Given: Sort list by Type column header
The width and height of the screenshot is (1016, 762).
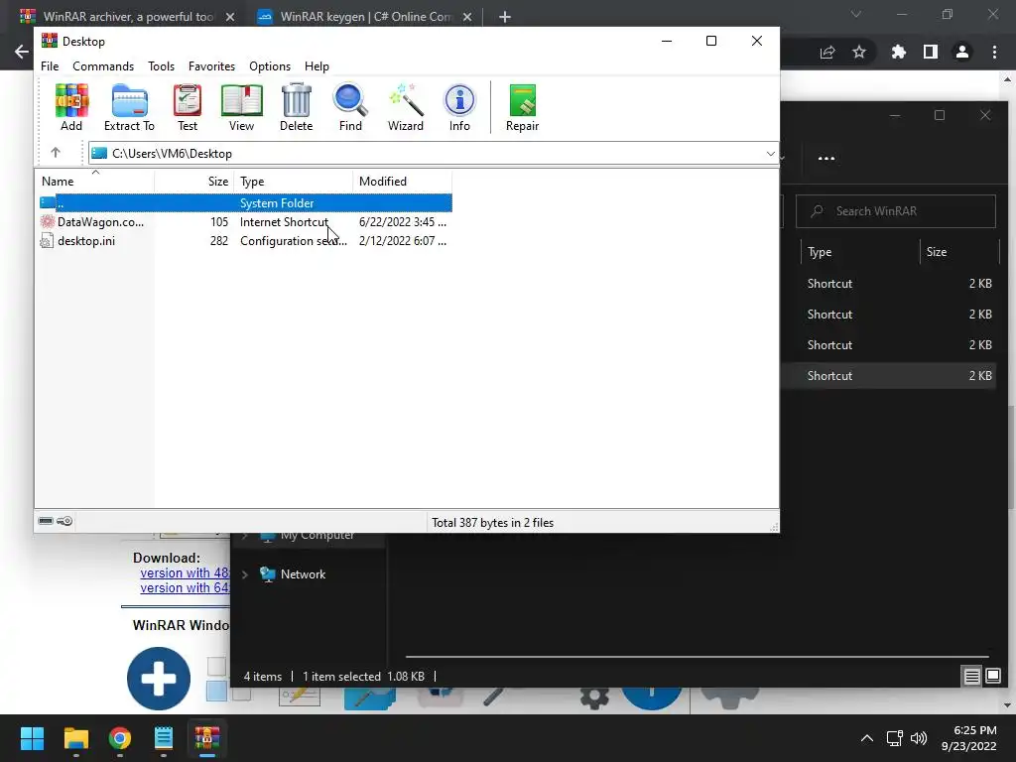Looking at the screenshot, I should 294,182.
